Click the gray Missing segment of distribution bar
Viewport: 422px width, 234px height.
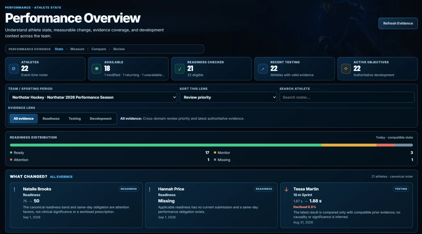[x=404, y=145]
